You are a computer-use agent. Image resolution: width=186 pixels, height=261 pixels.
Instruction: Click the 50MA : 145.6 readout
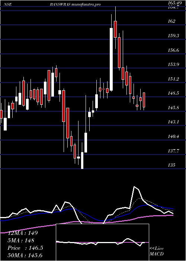pyautogui.click(x=25, y=255)
